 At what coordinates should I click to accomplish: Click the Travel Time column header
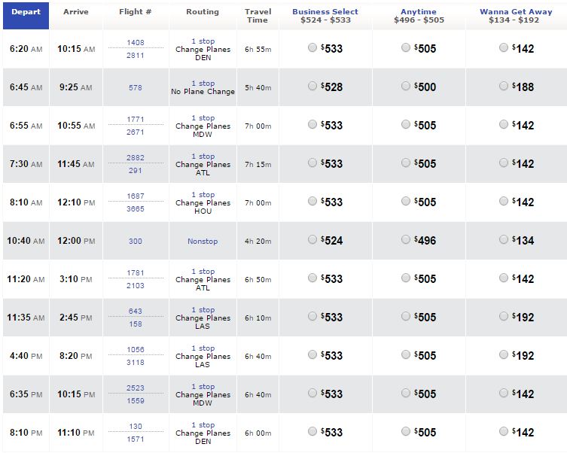click(257, 16)
